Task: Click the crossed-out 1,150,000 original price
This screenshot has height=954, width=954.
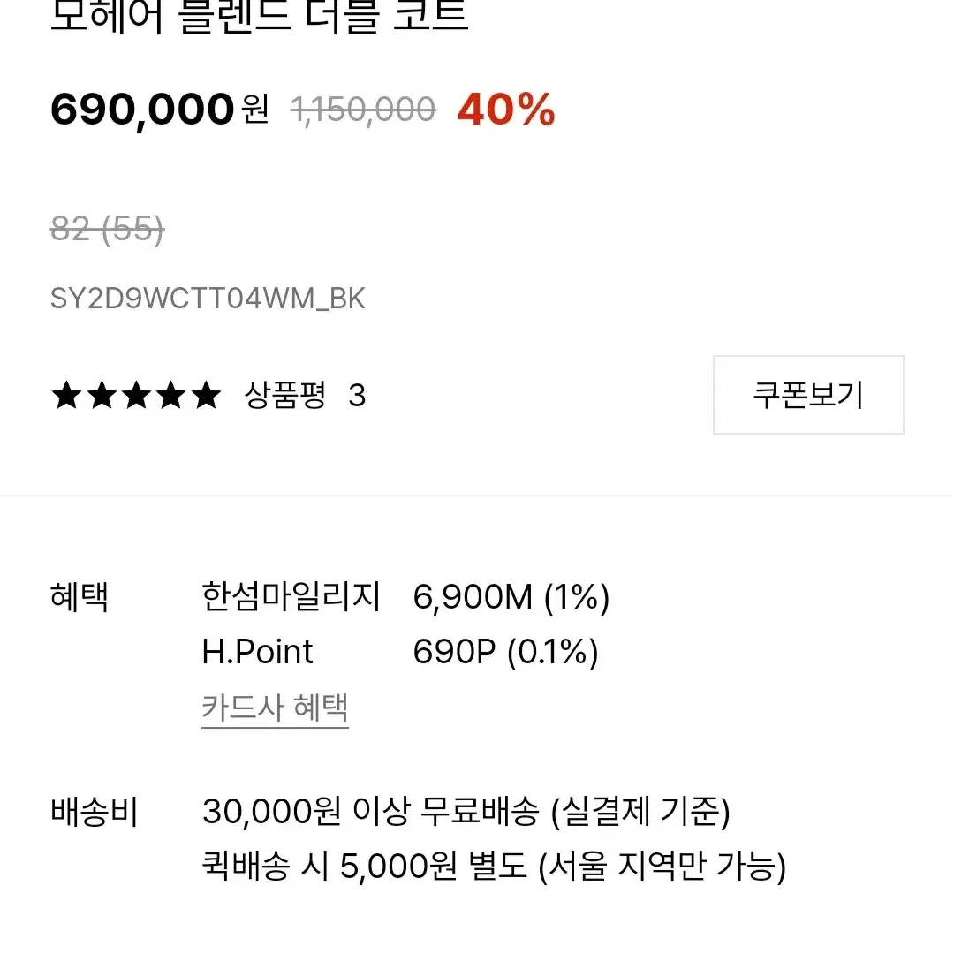Action: [x=363, y=110]
